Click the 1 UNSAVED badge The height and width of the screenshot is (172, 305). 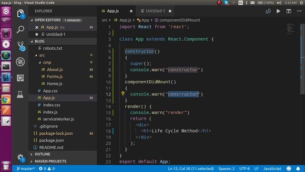pyautogui.click(x=72, y=20)
